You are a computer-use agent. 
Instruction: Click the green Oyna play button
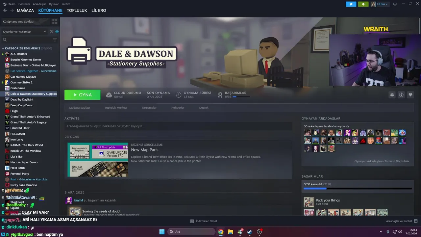click(x=83, y=95)
